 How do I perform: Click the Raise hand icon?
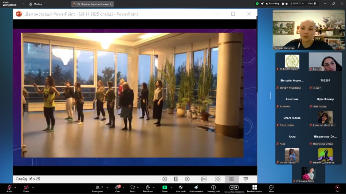point(148,187)
